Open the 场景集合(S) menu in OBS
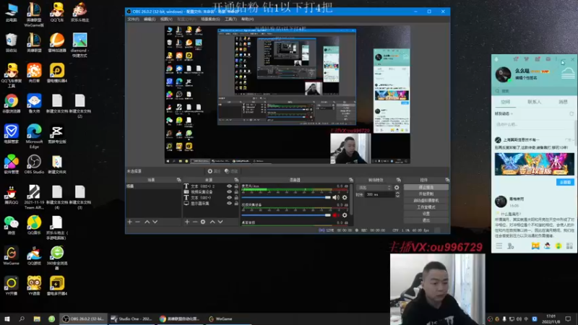The width and height of the screenshot is (578, 325). pos(210,19)
